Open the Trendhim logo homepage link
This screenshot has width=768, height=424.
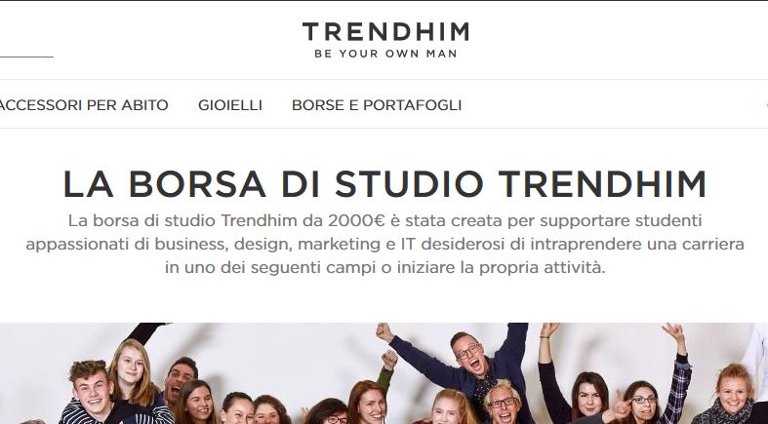click(x=385, y=32)
